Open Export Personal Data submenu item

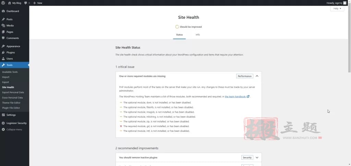[x=13, y=92]
